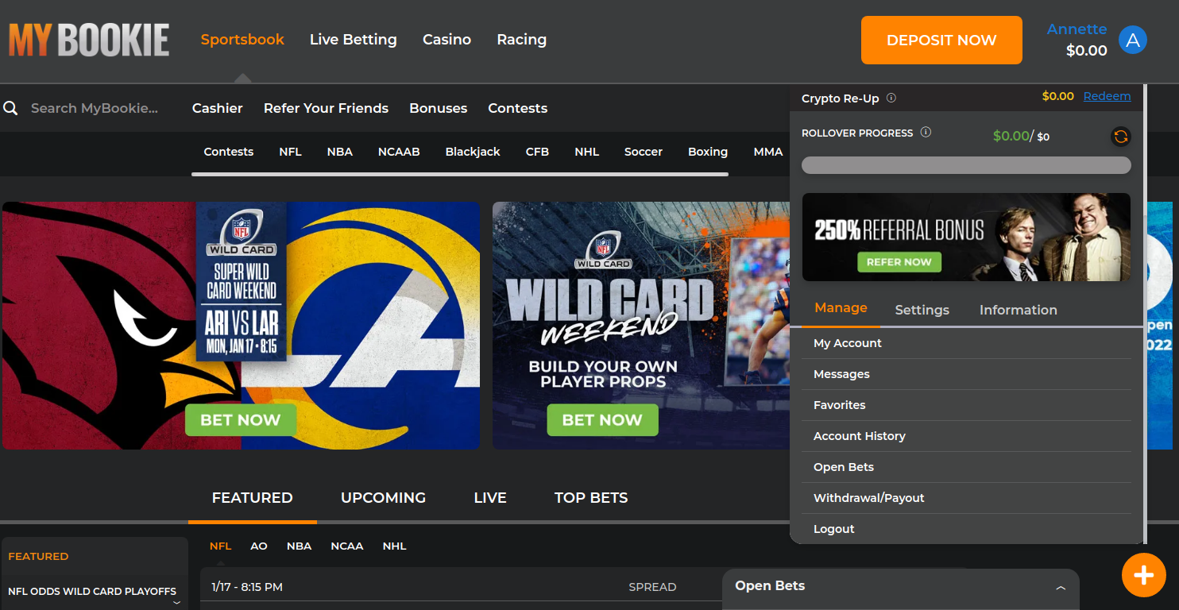Image resolution: width=1179 pixels, height=610 pixels.
Task: Switch to the Settings tab
Action: tap(922, 310)
